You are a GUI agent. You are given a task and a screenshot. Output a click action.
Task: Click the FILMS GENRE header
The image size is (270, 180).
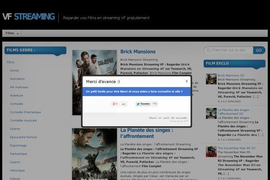click(35, 50)
